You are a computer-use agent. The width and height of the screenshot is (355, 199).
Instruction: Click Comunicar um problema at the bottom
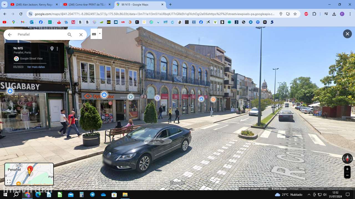[x=340, y=188]
